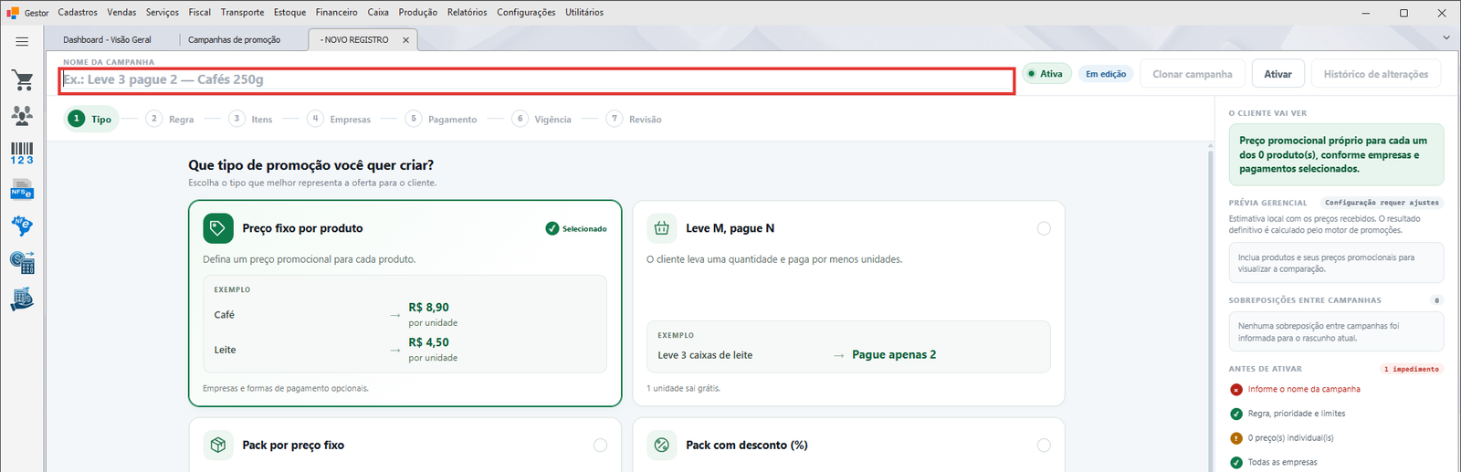Toggle the hamburger menu icon
1461x472 pixels.
[22, 41]
